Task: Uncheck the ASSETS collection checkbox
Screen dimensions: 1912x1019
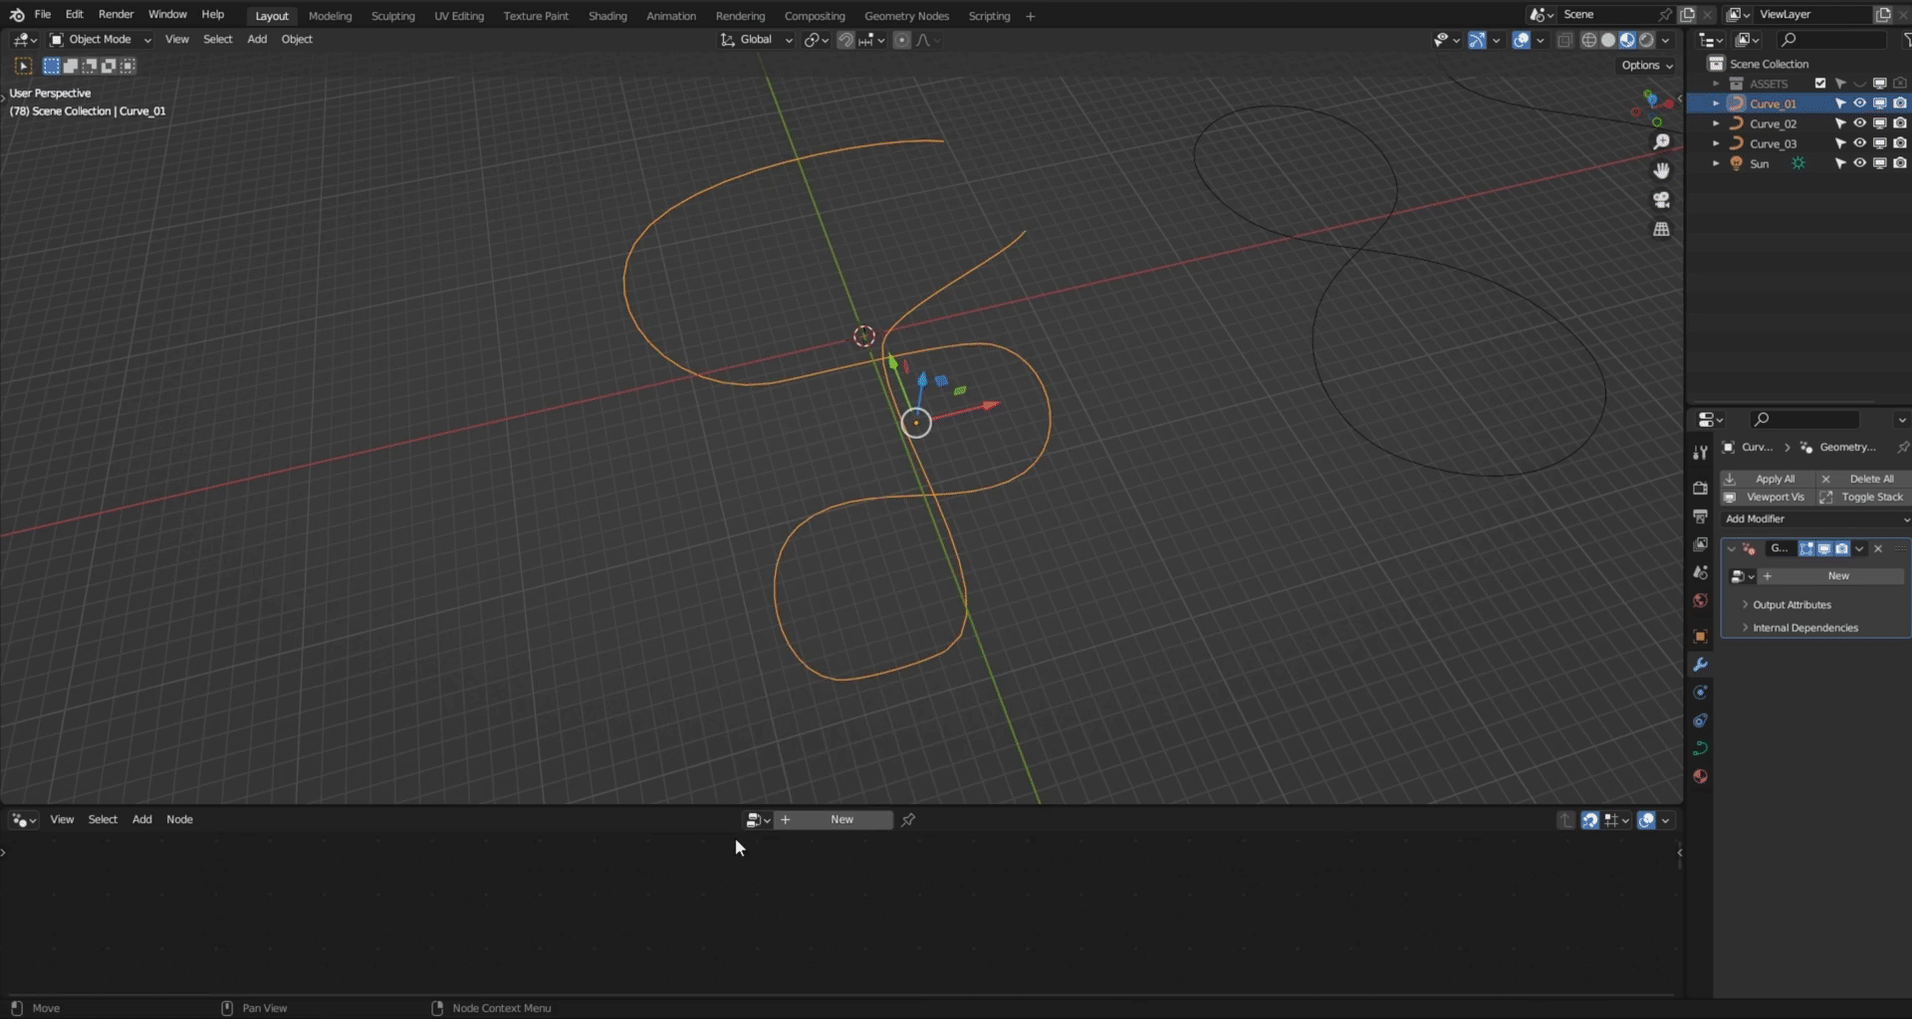Action: 1820,84
